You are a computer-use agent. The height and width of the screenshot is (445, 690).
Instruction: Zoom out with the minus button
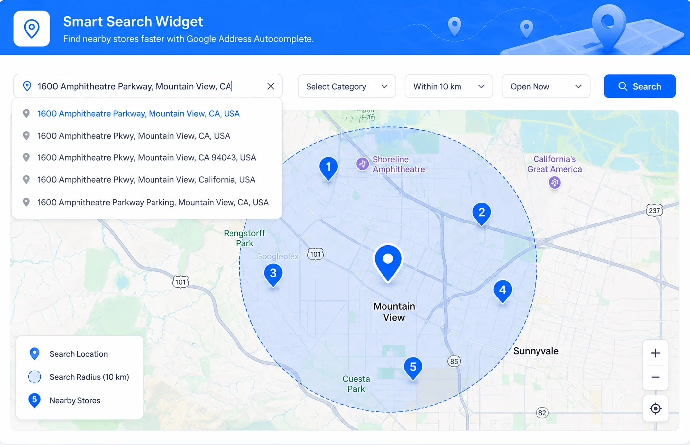[655, 377]
